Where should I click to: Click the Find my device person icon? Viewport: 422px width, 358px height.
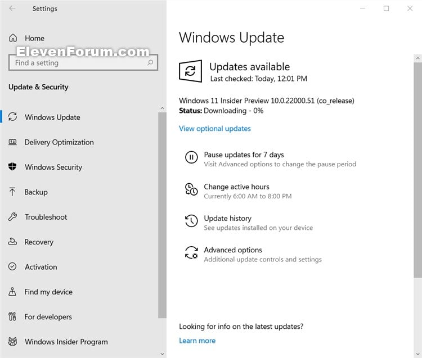pyautogui.click(x=12, y=291)
